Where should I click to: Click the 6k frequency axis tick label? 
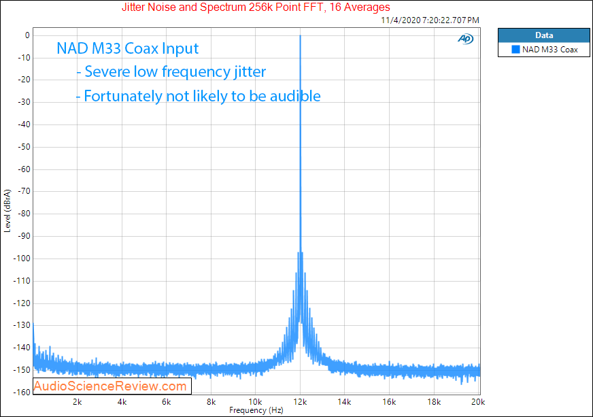pos(167,402)
